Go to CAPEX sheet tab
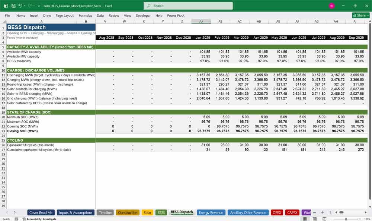Screen dimensions: 372x221 [x=292, y=212]
